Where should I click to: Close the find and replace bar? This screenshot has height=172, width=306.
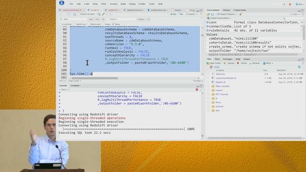pos(201,18)
